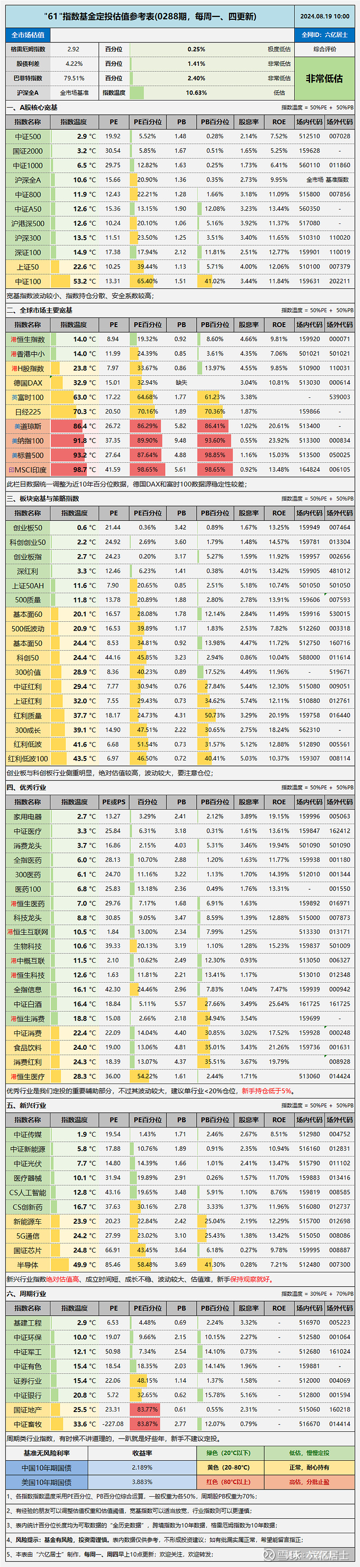Select the 全市场估值 header cell
Viewport: 360px width, 1567px height.
tap(28, 35)
